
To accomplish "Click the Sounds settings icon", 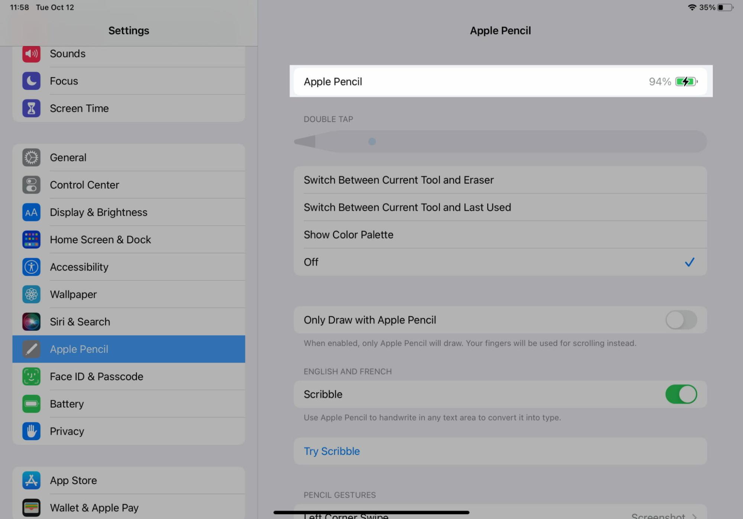I will tap(30, 53).
